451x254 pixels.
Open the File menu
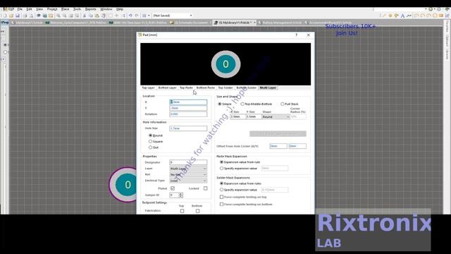(20, 9)
